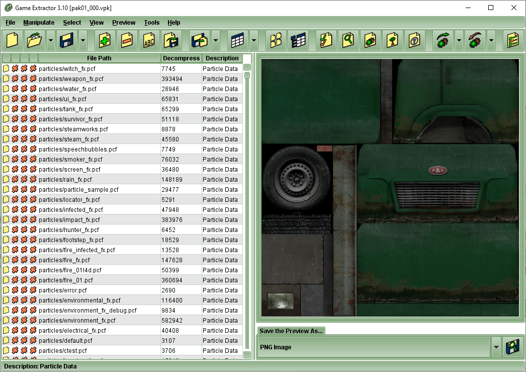Screen dimensions: 526x372
Task: Open the Tools menu
Action: pyautogui.click(x=151, y=23)
